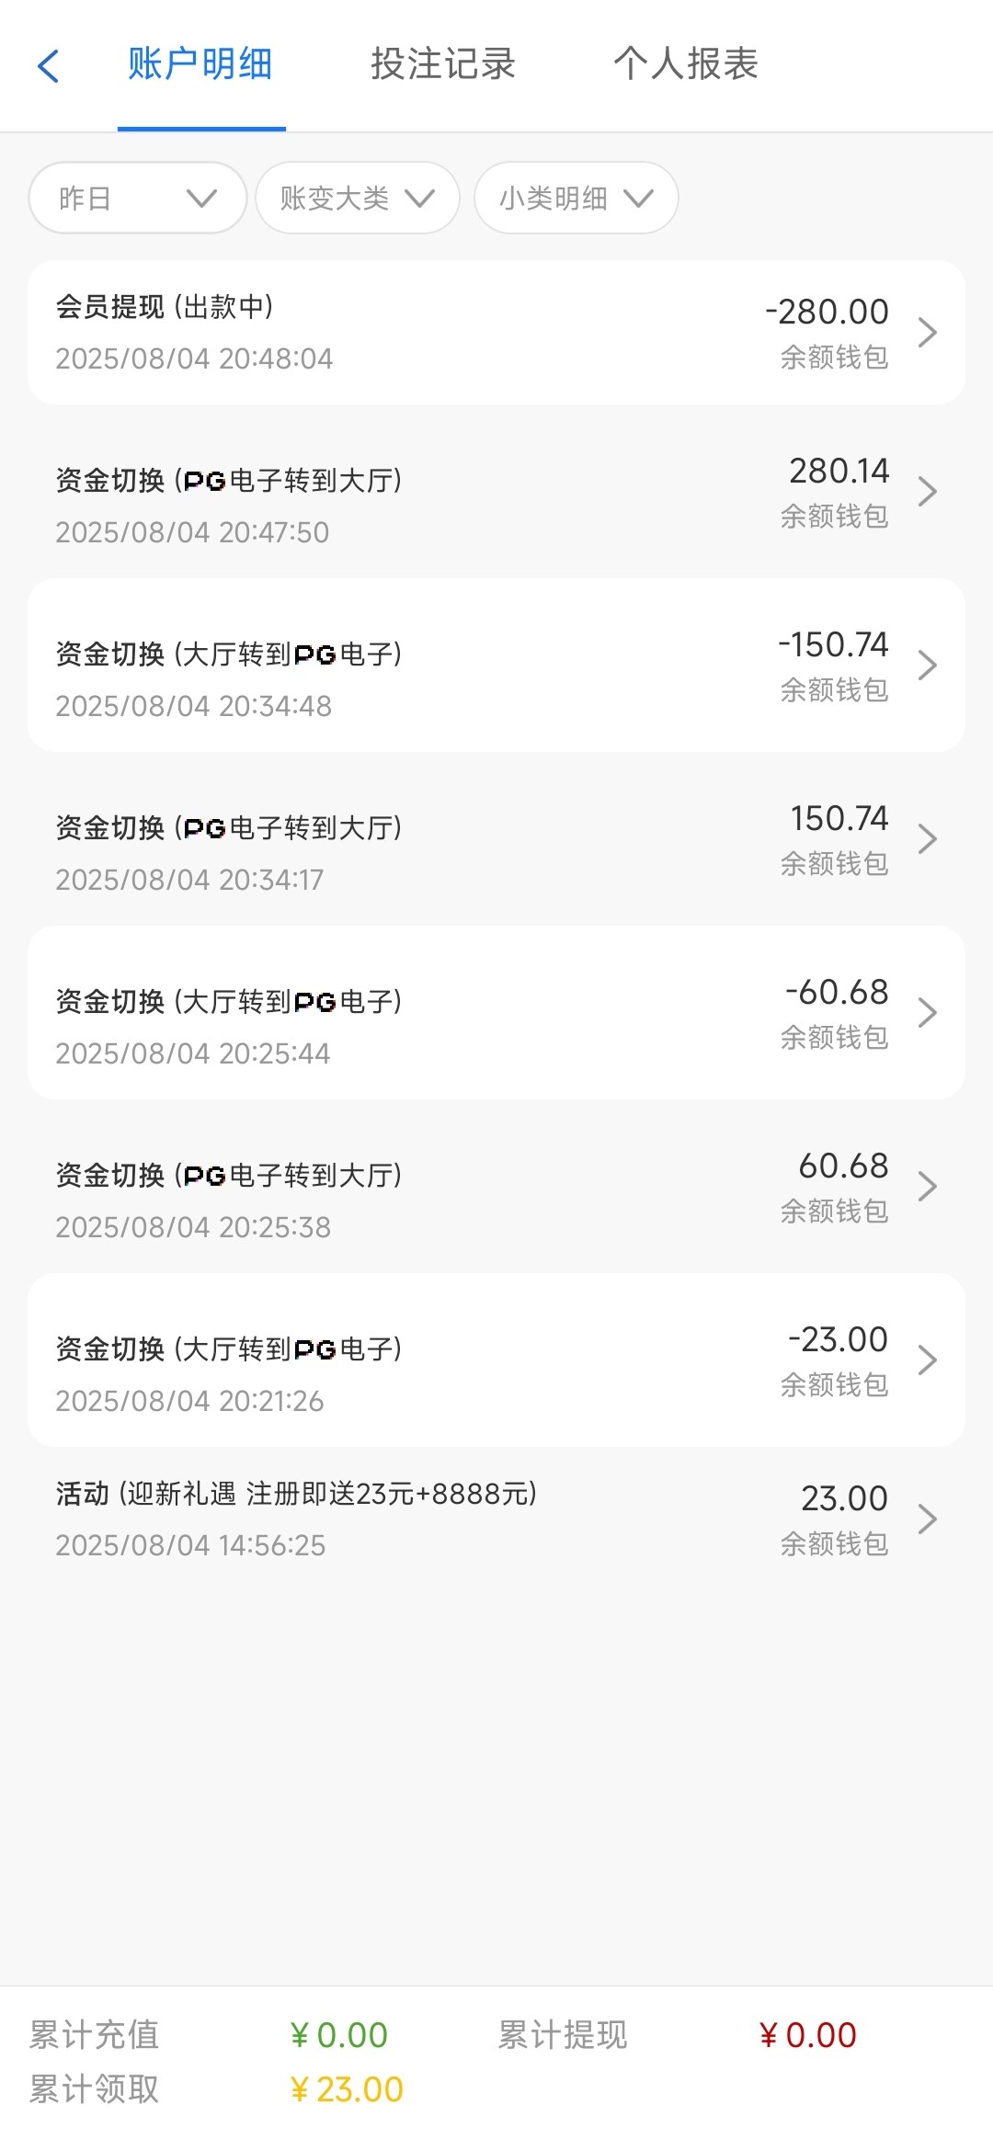The width and height of the screenshot is (993, 2139).
Task: Tap the 累计领取 ¥23.00 total
Action: pos(347,2089)
